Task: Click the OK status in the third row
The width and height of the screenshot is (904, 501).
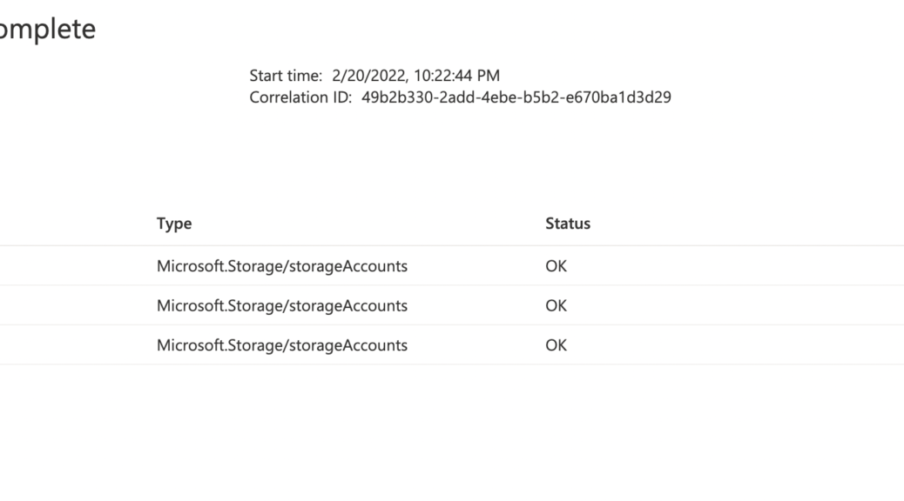Action: [x=557, y=345]
